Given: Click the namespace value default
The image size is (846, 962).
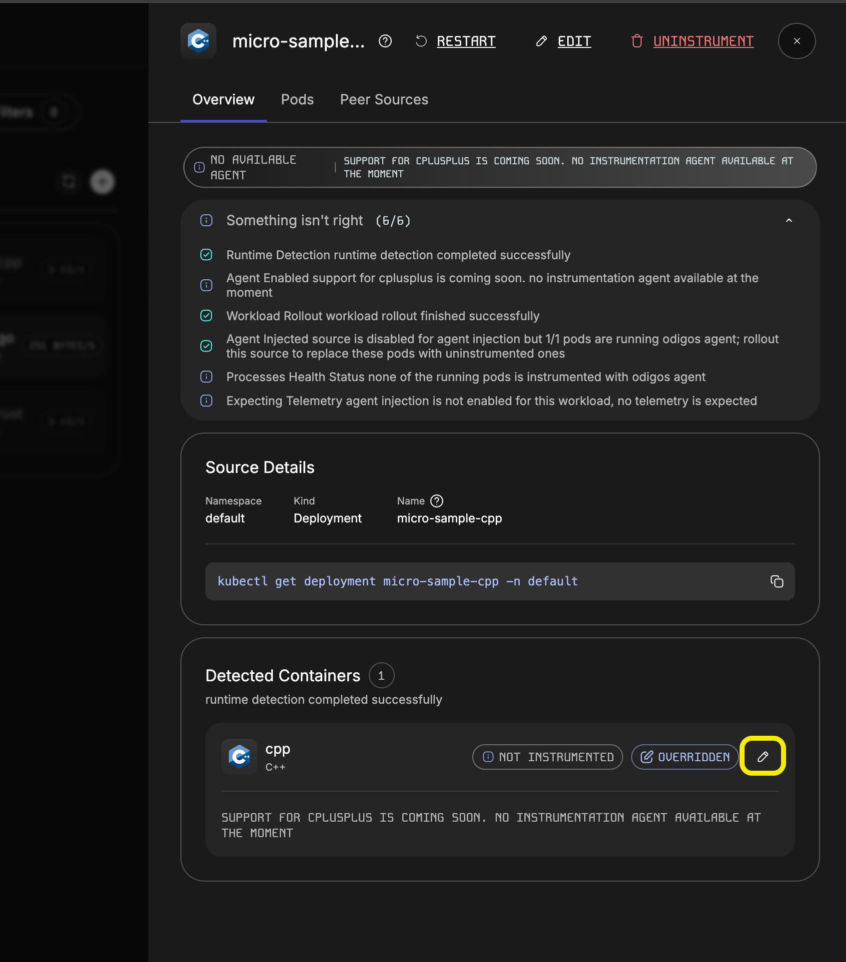Looking at the screenshot, I should 225,518.
